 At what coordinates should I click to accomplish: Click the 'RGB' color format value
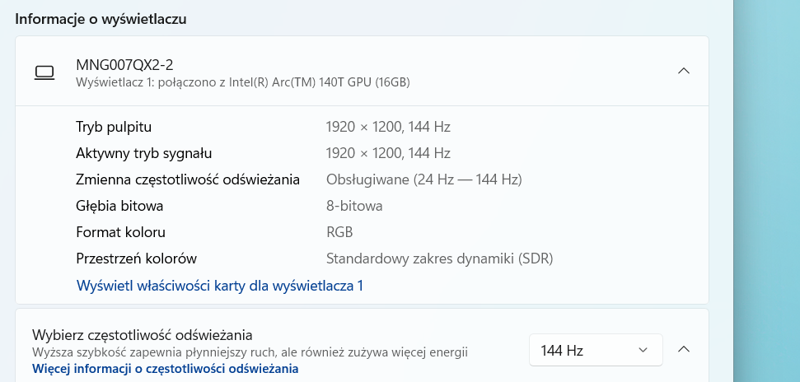339,232
